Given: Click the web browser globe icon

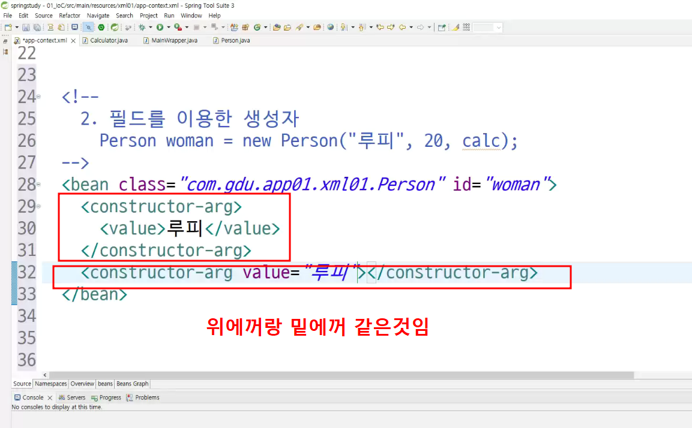Looking at the screenshot, I should [331, 28].
